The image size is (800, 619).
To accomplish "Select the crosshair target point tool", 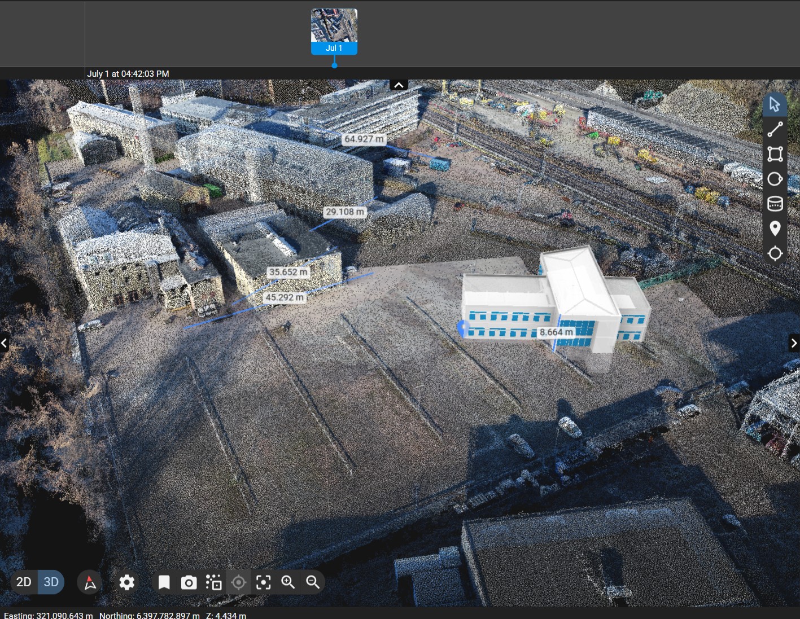I will [775, 253].
